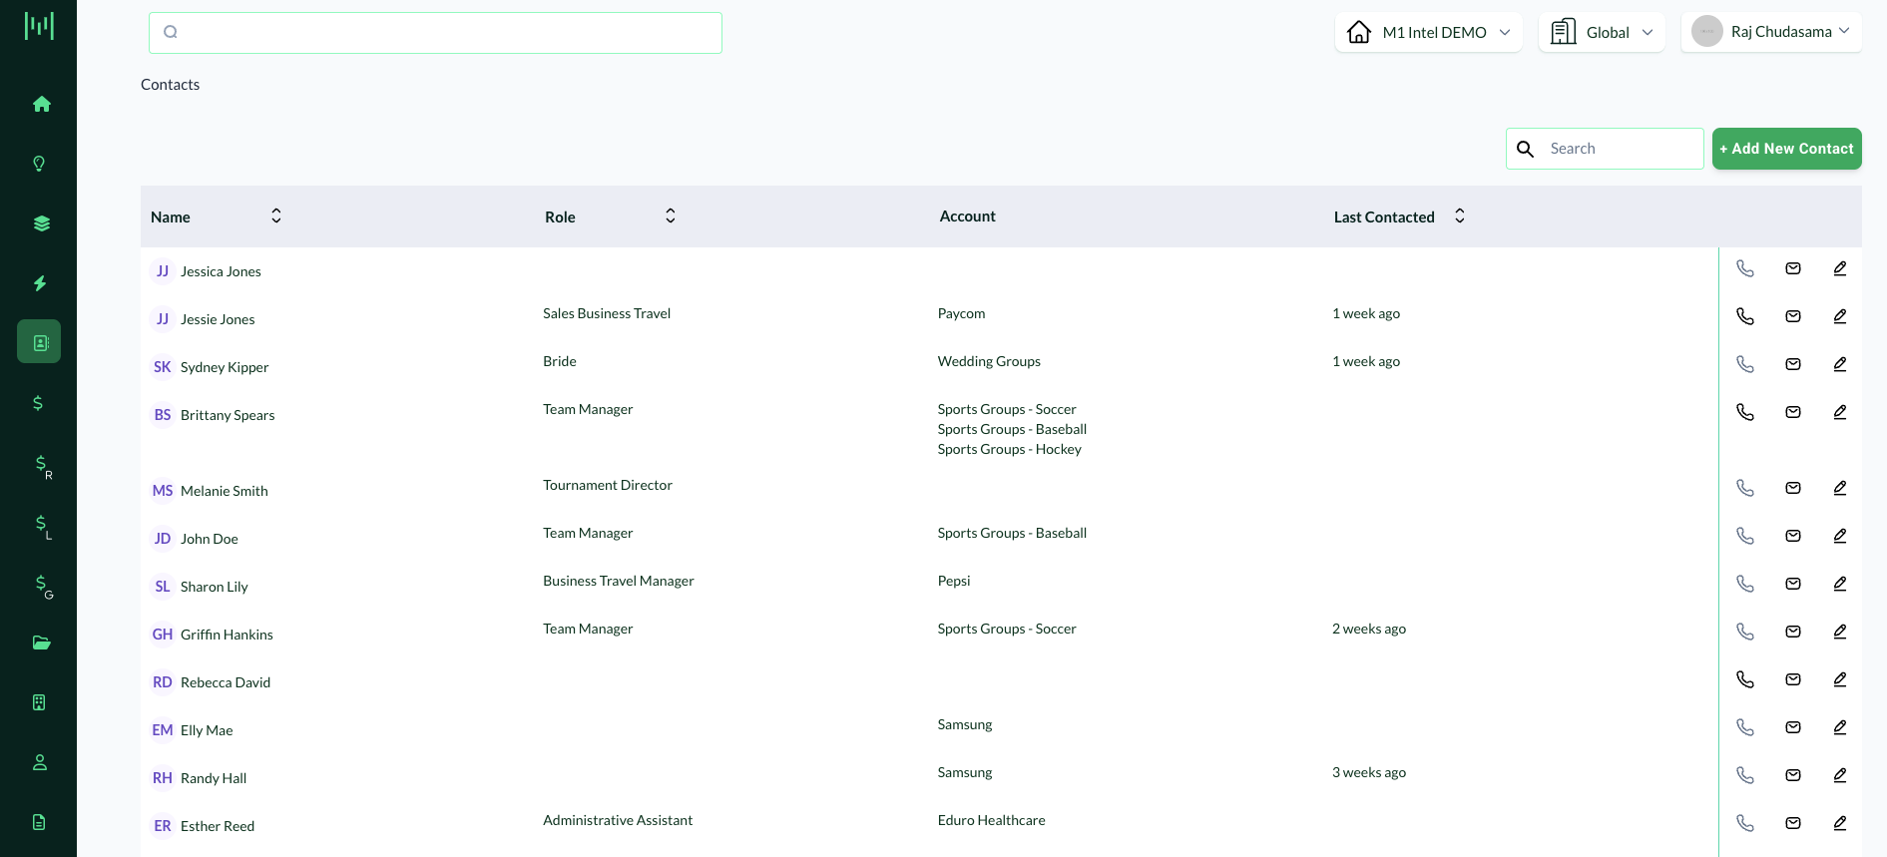1887x857 pixels.
Task: Expand the M1 Intel DEMO dropdown
Action: 1428,32
